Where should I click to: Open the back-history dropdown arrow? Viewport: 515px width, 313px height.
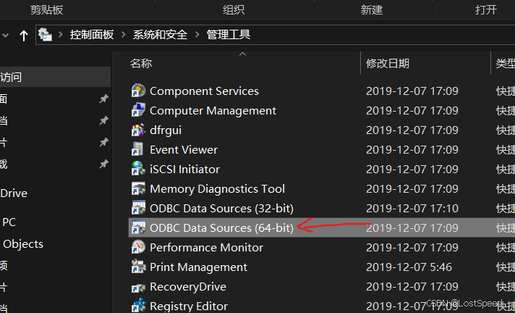(x=5, y=35)
